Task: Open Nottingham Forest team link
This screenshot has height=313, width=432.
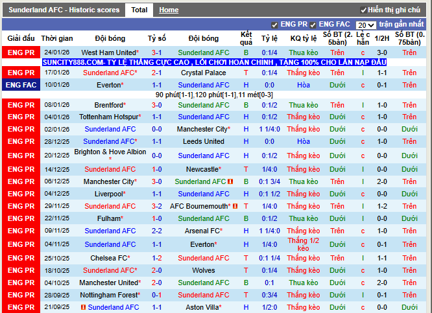Action: coord(110,295)
